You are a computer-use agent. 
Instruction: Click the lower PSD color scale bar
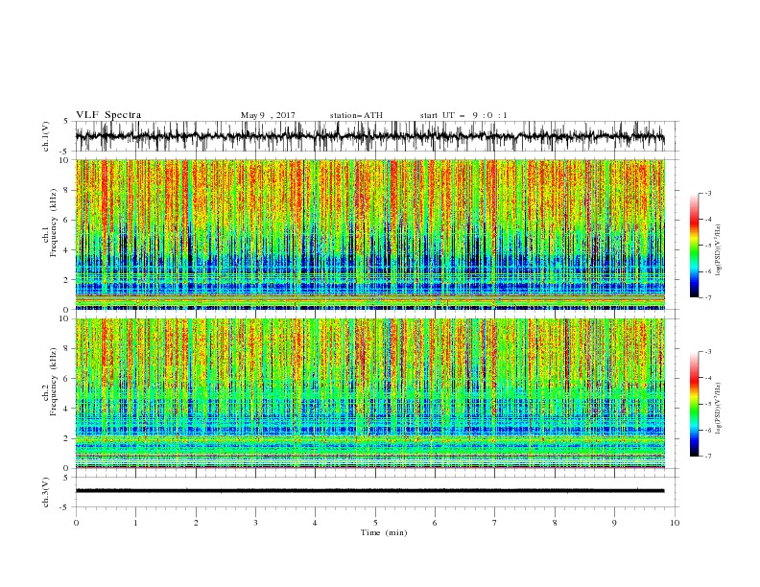[695, 404]
